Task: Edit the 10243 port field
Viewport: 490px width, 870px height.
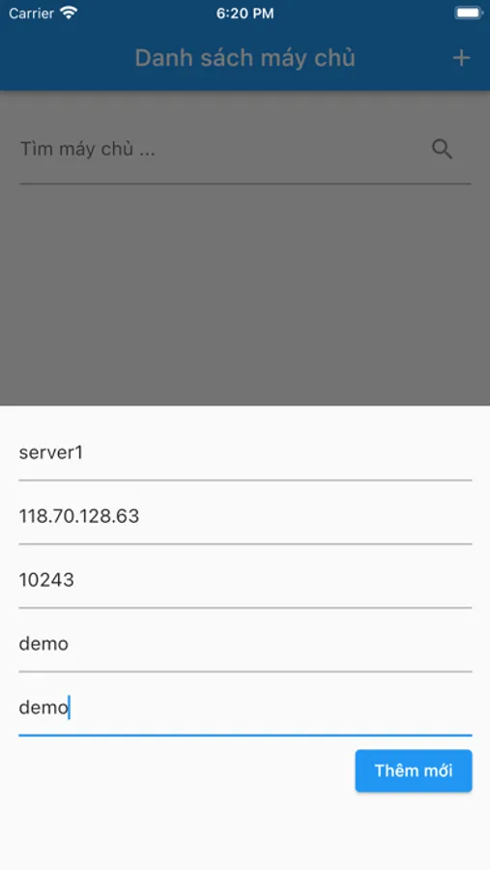Action: pyautogui.click(x=245, y=580)
